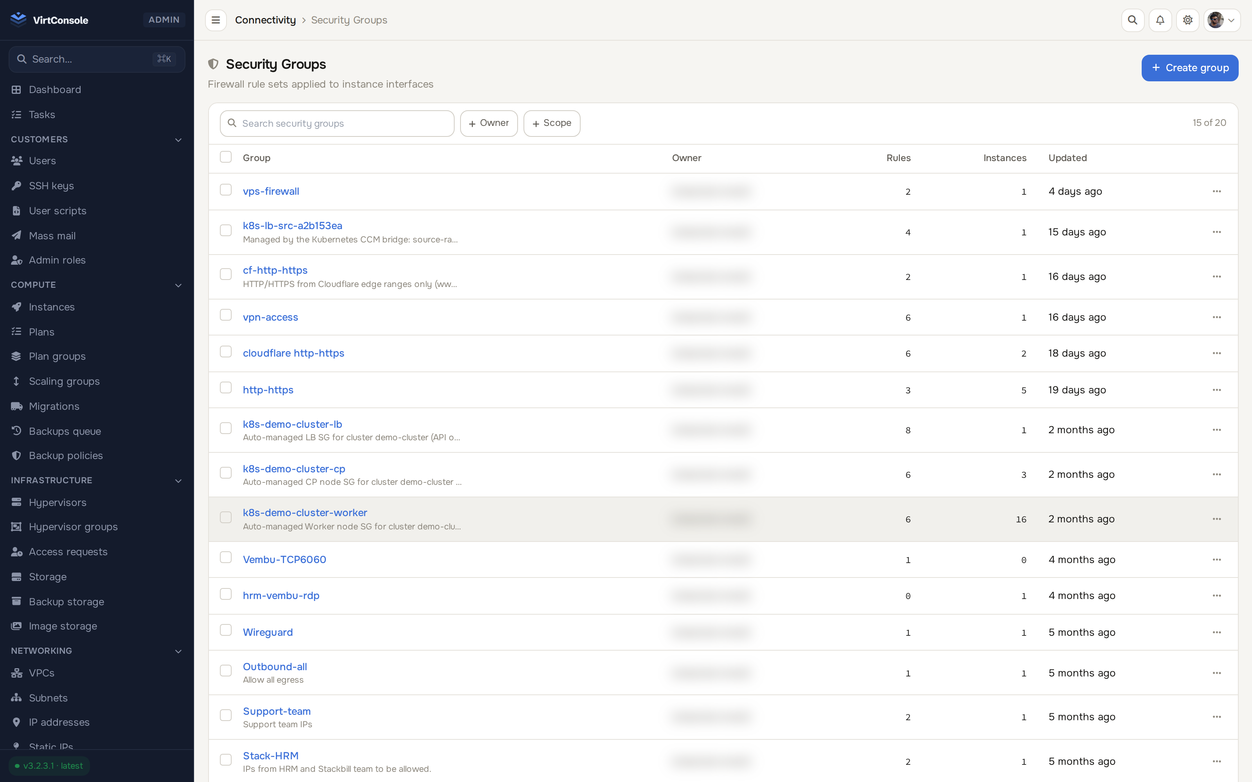Check the vps-firewall row checkbox
This screenshot has height=782, width=1252.
click(x=226, y=190)
